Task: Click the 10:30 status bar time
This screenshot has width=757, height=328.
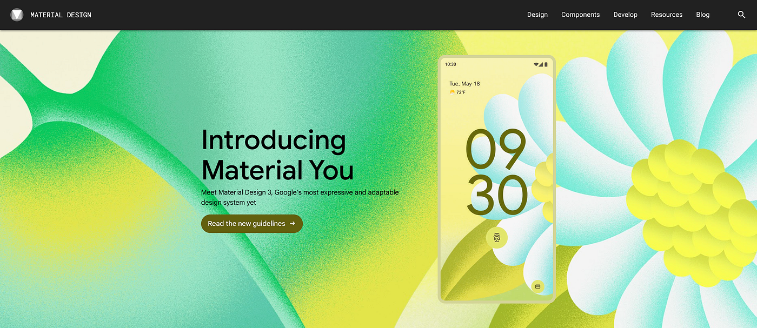Action: [450, 64]
